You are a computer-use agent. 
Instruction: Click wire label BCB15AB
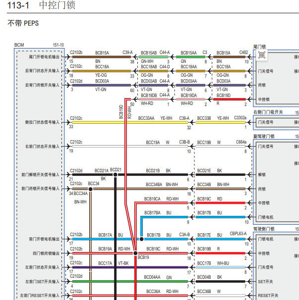149,53
